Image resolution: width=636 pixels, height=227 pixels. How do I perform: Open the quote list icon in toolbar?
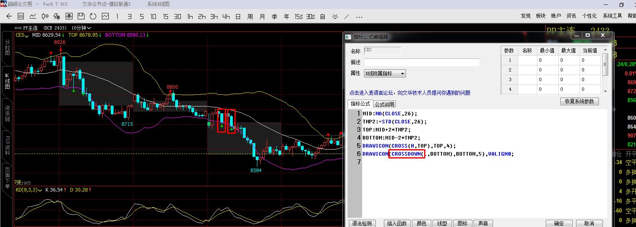tap(21, 17)
